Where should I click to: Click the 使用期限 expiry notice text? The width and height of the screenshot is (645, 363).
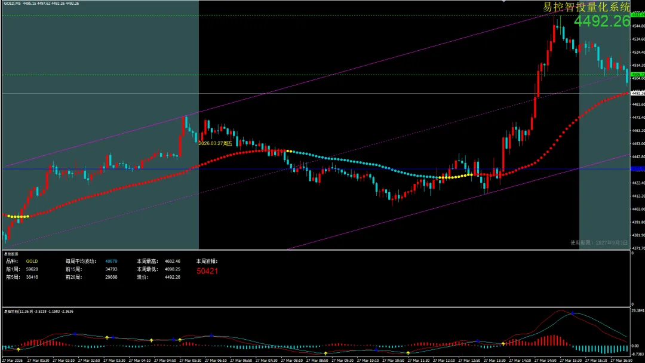tap(598, 242)
